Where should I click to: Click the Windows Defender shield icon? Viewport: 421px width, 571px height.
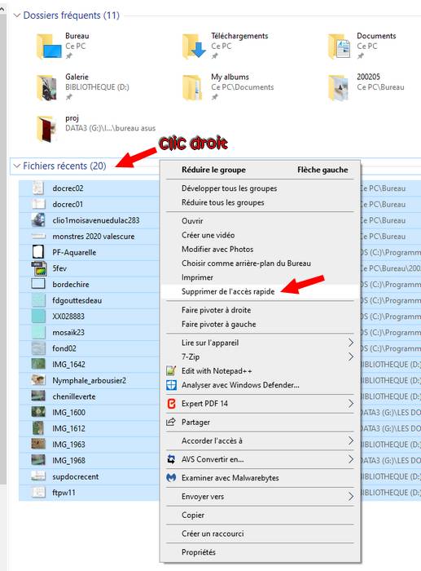point(171,385)
